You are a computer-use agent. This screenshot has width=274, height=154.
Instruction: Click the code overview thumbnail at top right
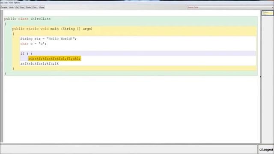click(267, 13)
